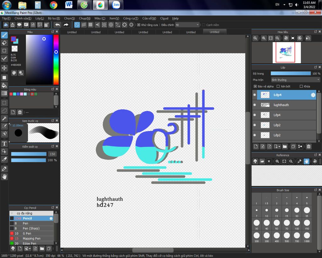
Task: Create a new layer with the blank page icon
Action: click(x=256, y=146)
